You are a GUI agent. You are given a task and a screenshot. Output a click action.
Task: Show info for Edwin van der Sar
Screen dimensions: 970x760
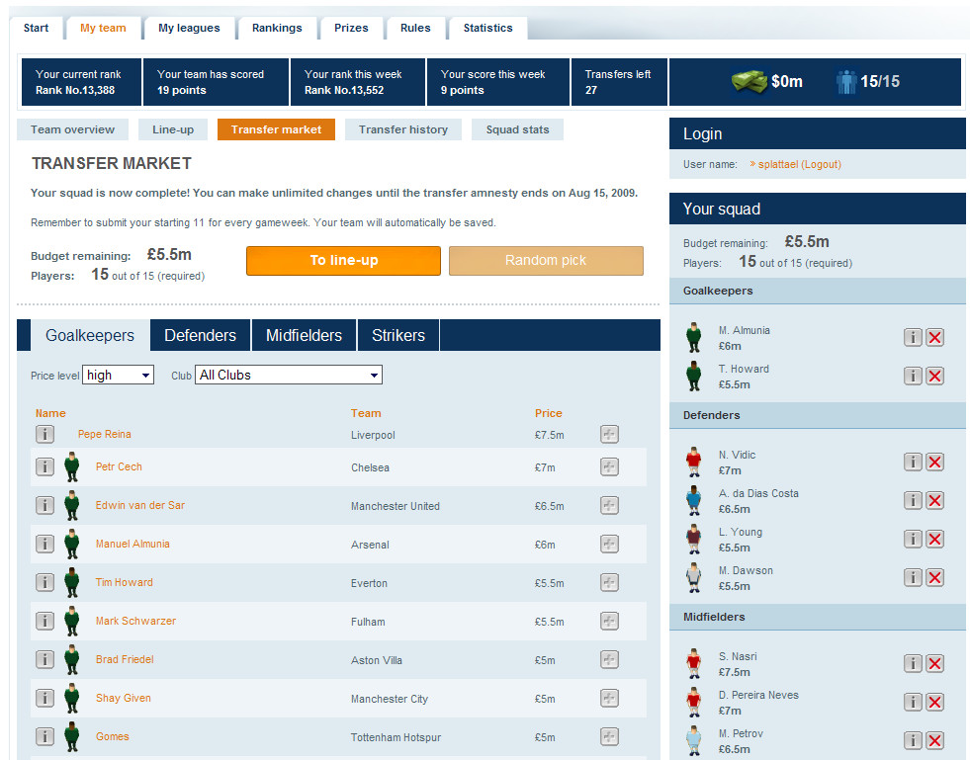tap(44, 505)
